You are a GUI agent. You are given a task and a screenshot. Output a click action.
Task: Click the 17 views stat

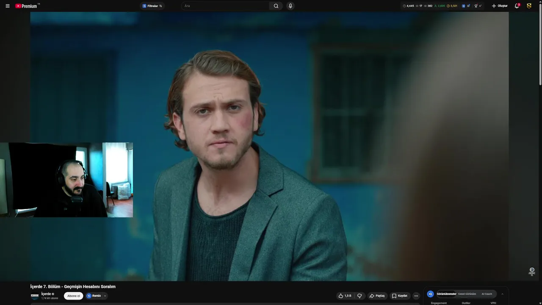point(419,6)
